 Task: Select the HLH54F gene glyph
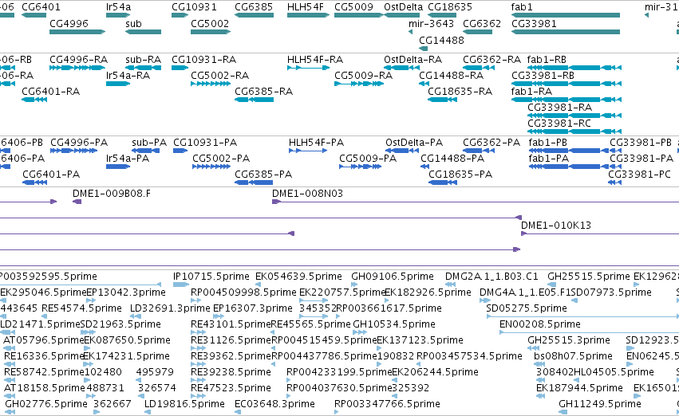(x=308, y=15)
